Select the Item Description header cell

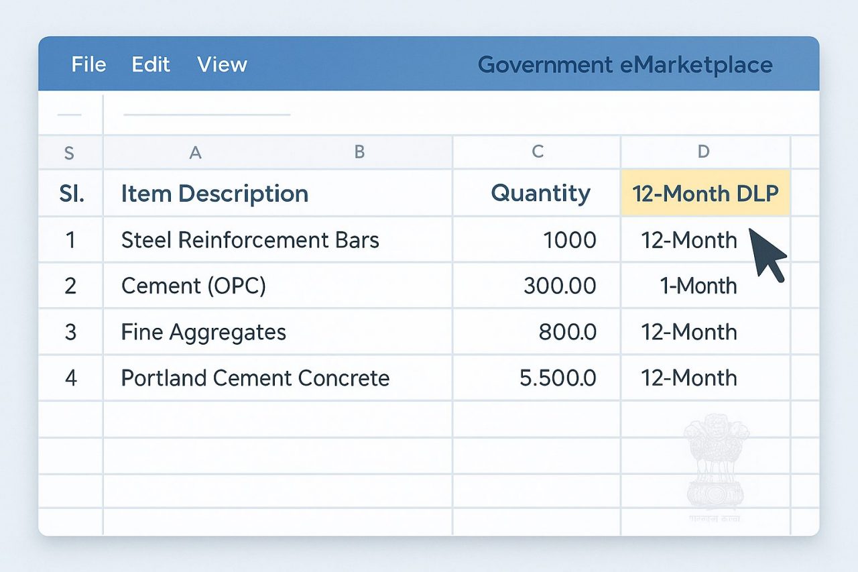278,193
